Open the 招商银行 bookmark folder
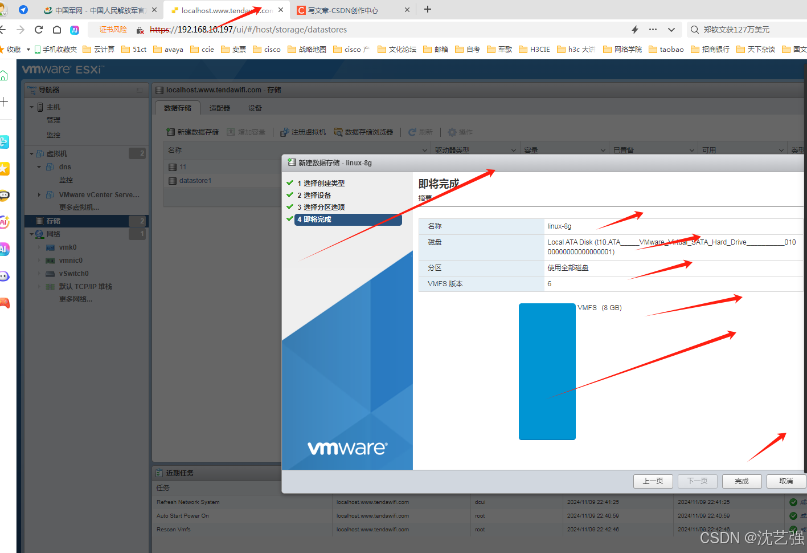This screenshot has width=807, height=553. point(710,49)
